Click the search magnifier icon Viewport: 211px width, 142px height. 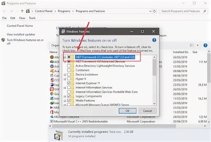(x=205, y=11)
